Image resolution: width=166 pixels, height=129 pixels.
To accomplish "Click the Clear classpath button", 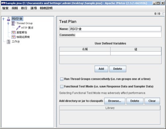I will coord(152,101).
